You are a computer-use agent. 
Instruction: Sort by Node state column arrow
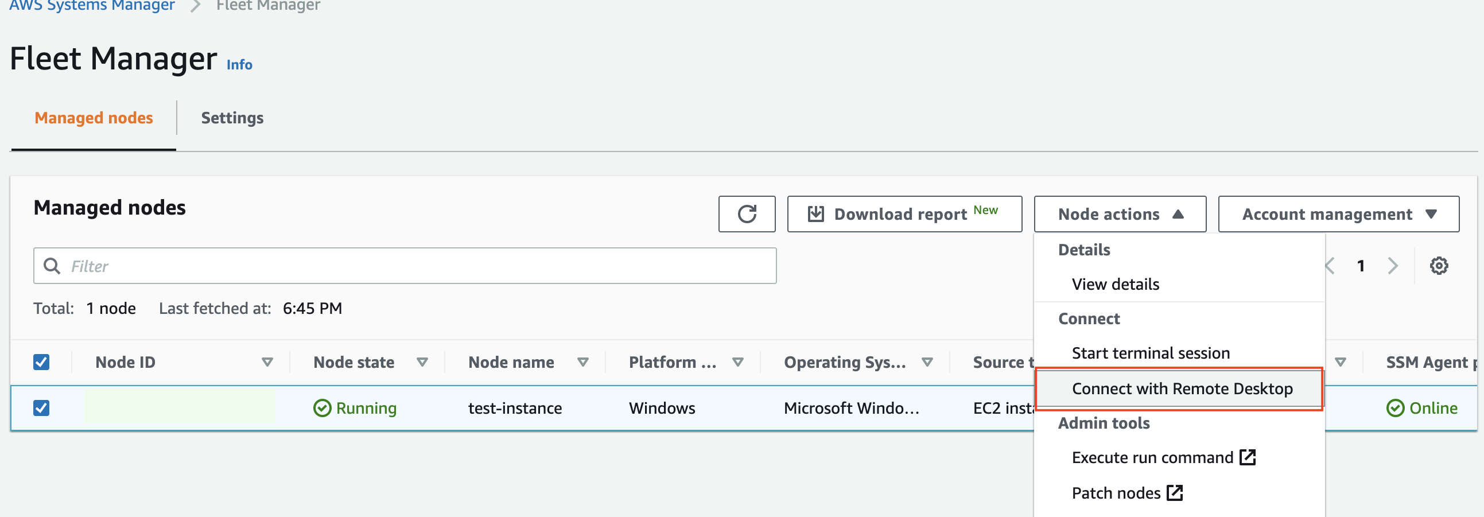(422, 362)
